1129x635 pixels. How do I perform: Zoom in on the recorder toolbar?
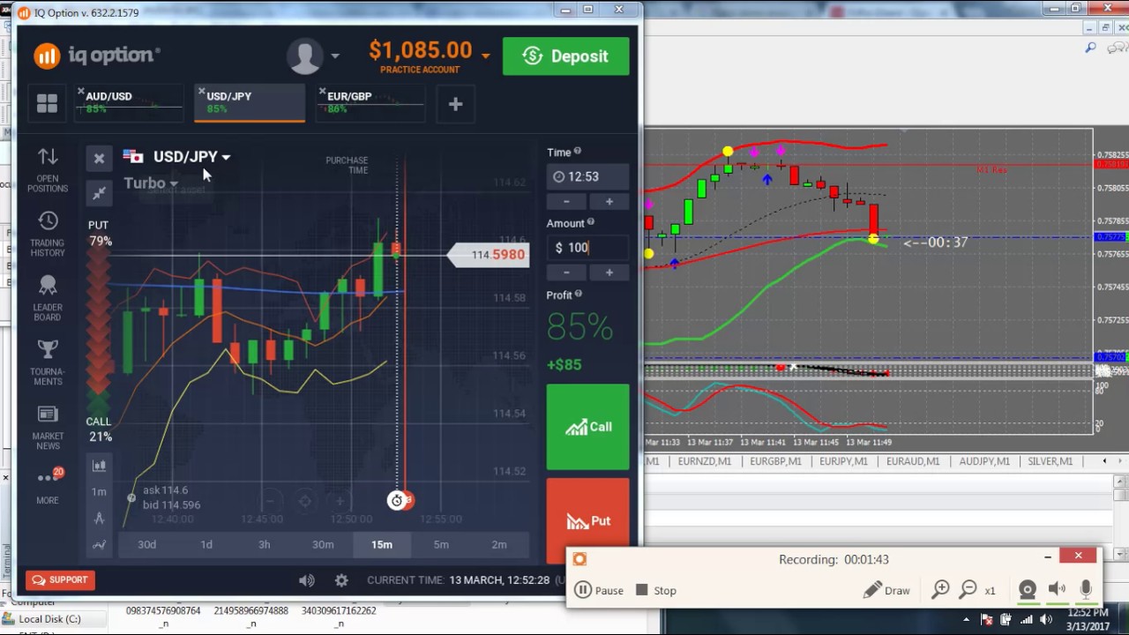tap(940, 590)
